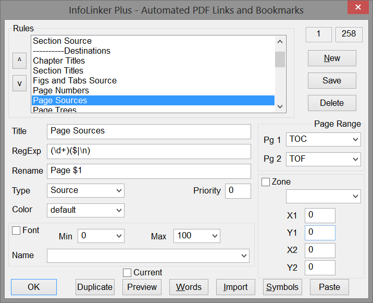This screenshot has width=373, height=303.
Task: Click the Priority input field
Action: tap(238, 191)
